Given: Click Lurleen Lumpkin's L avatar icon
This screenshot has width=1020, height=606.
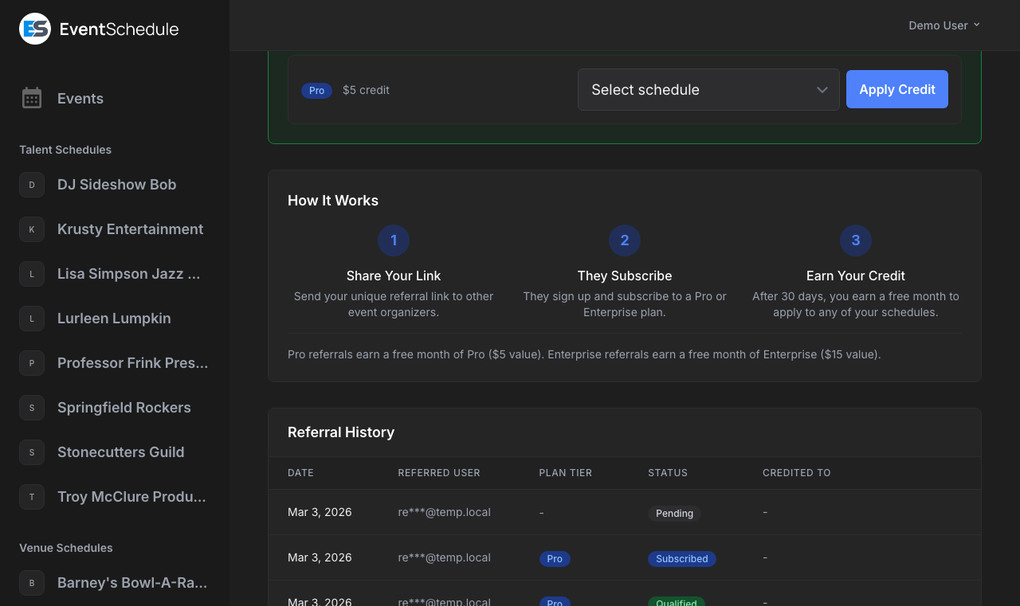Looking at the screenshot, I should [31, 319].
